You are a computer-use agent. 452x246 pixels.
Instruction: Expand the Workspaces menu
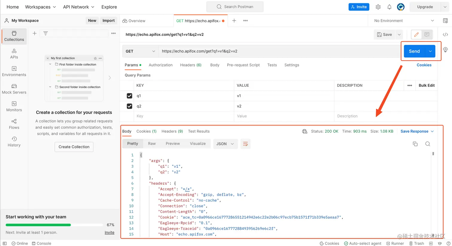[40, 7]
